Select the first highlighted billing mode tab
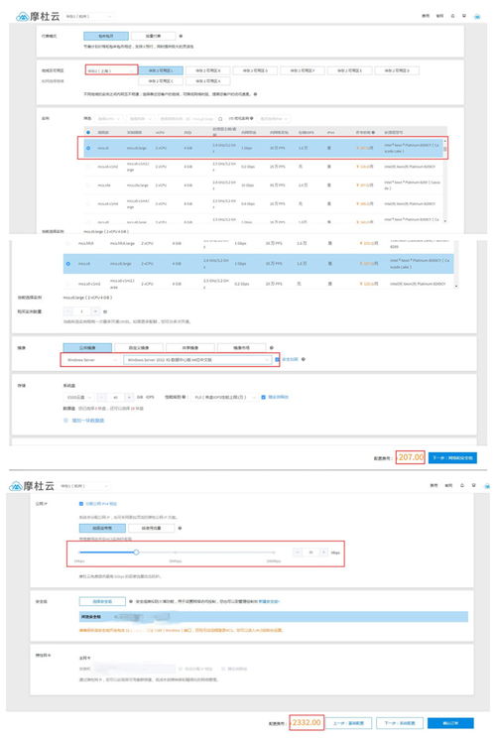496x739 pixels. click(106, 36)
